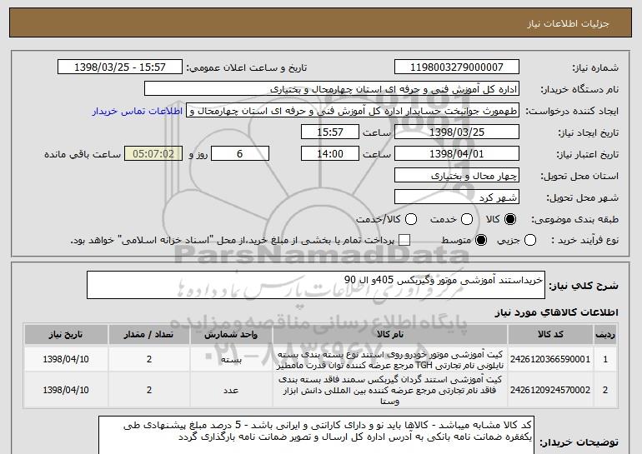This screenshot has height=454, width=642.
Task: Click the نام دستگاه خریدار field
Action: click(332, 89)
